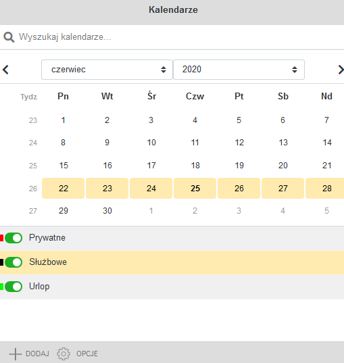Open the czerwiec month dropdown

tap(107, 70)
